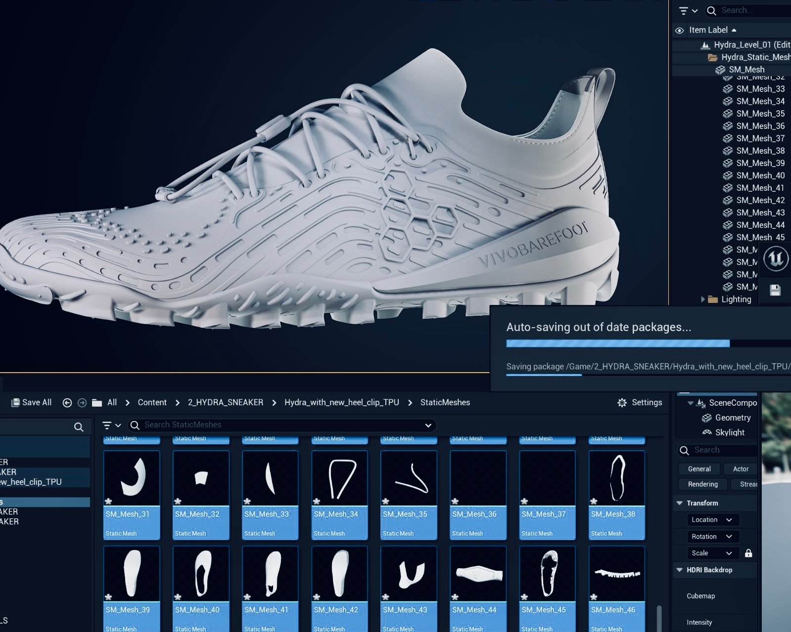Expand chevron after 2_HYDRA_SNEAKER breadcrumb
791x632 pixels.
tap(274, 403)
